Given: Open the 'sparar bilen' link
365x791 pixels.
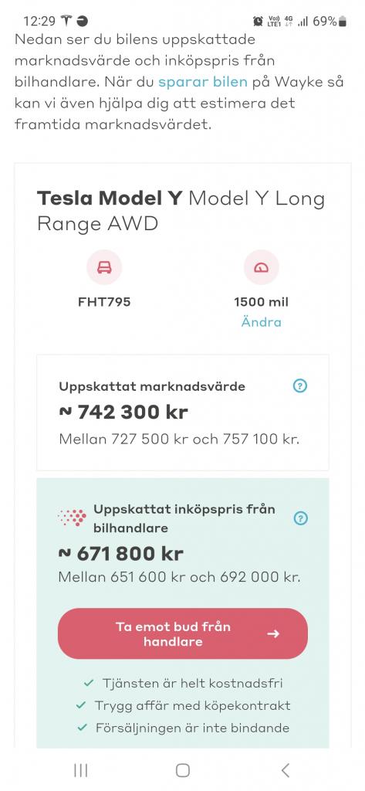Looking at the screenshot, I should [x=203, y=82].
